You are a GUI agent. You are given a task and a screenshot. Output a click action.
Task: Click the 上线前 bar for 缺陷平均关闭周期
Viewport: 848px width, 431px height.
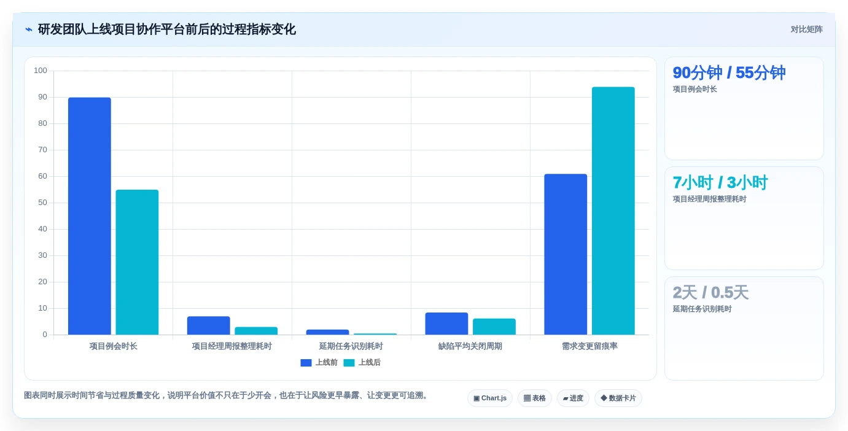[x=446, y=324]
